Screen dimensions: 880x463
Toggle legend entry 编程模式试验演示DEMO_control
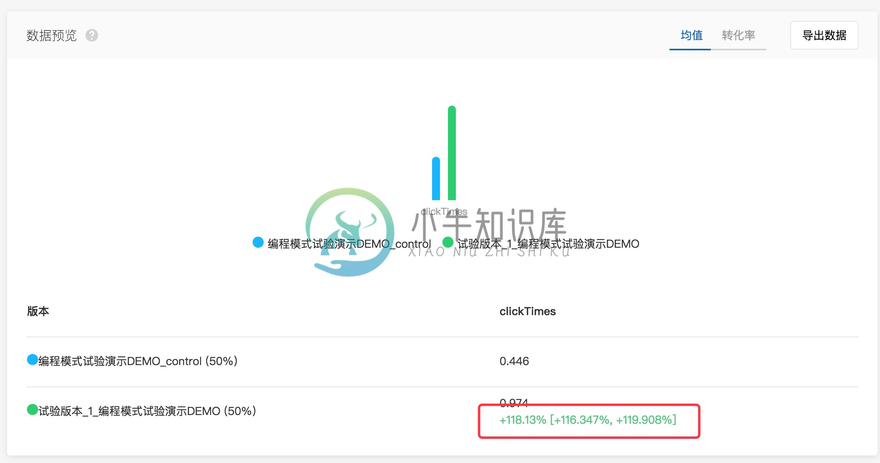(x=342, y=243)
